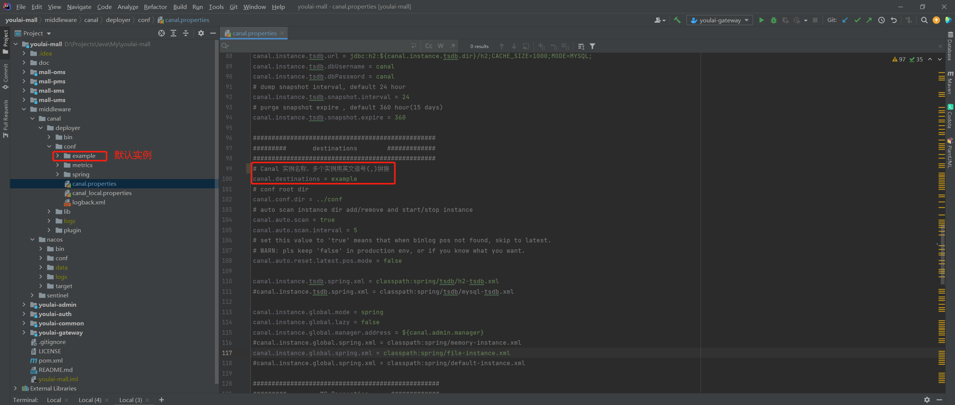The image size is (955, 405).
Task: Click the Build project hammer icon
Action: point(677,20)
